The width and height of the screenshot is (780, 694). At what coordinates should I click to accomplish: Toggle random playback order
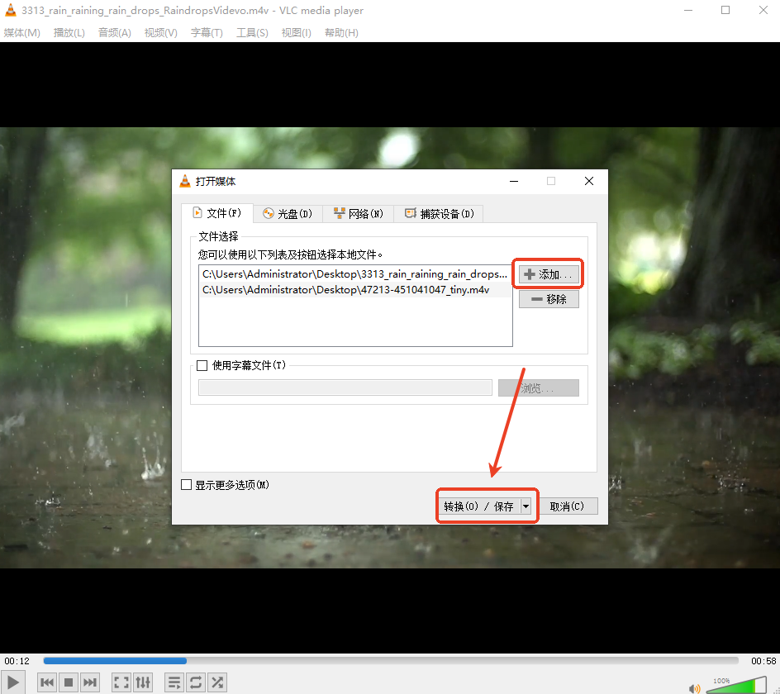(x=216, y=682)
